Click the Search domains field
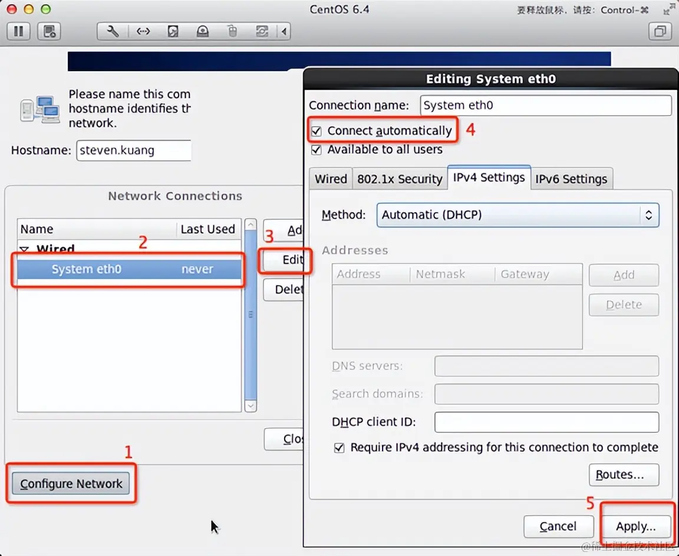 pyautogui.click(x=546, y=394)
